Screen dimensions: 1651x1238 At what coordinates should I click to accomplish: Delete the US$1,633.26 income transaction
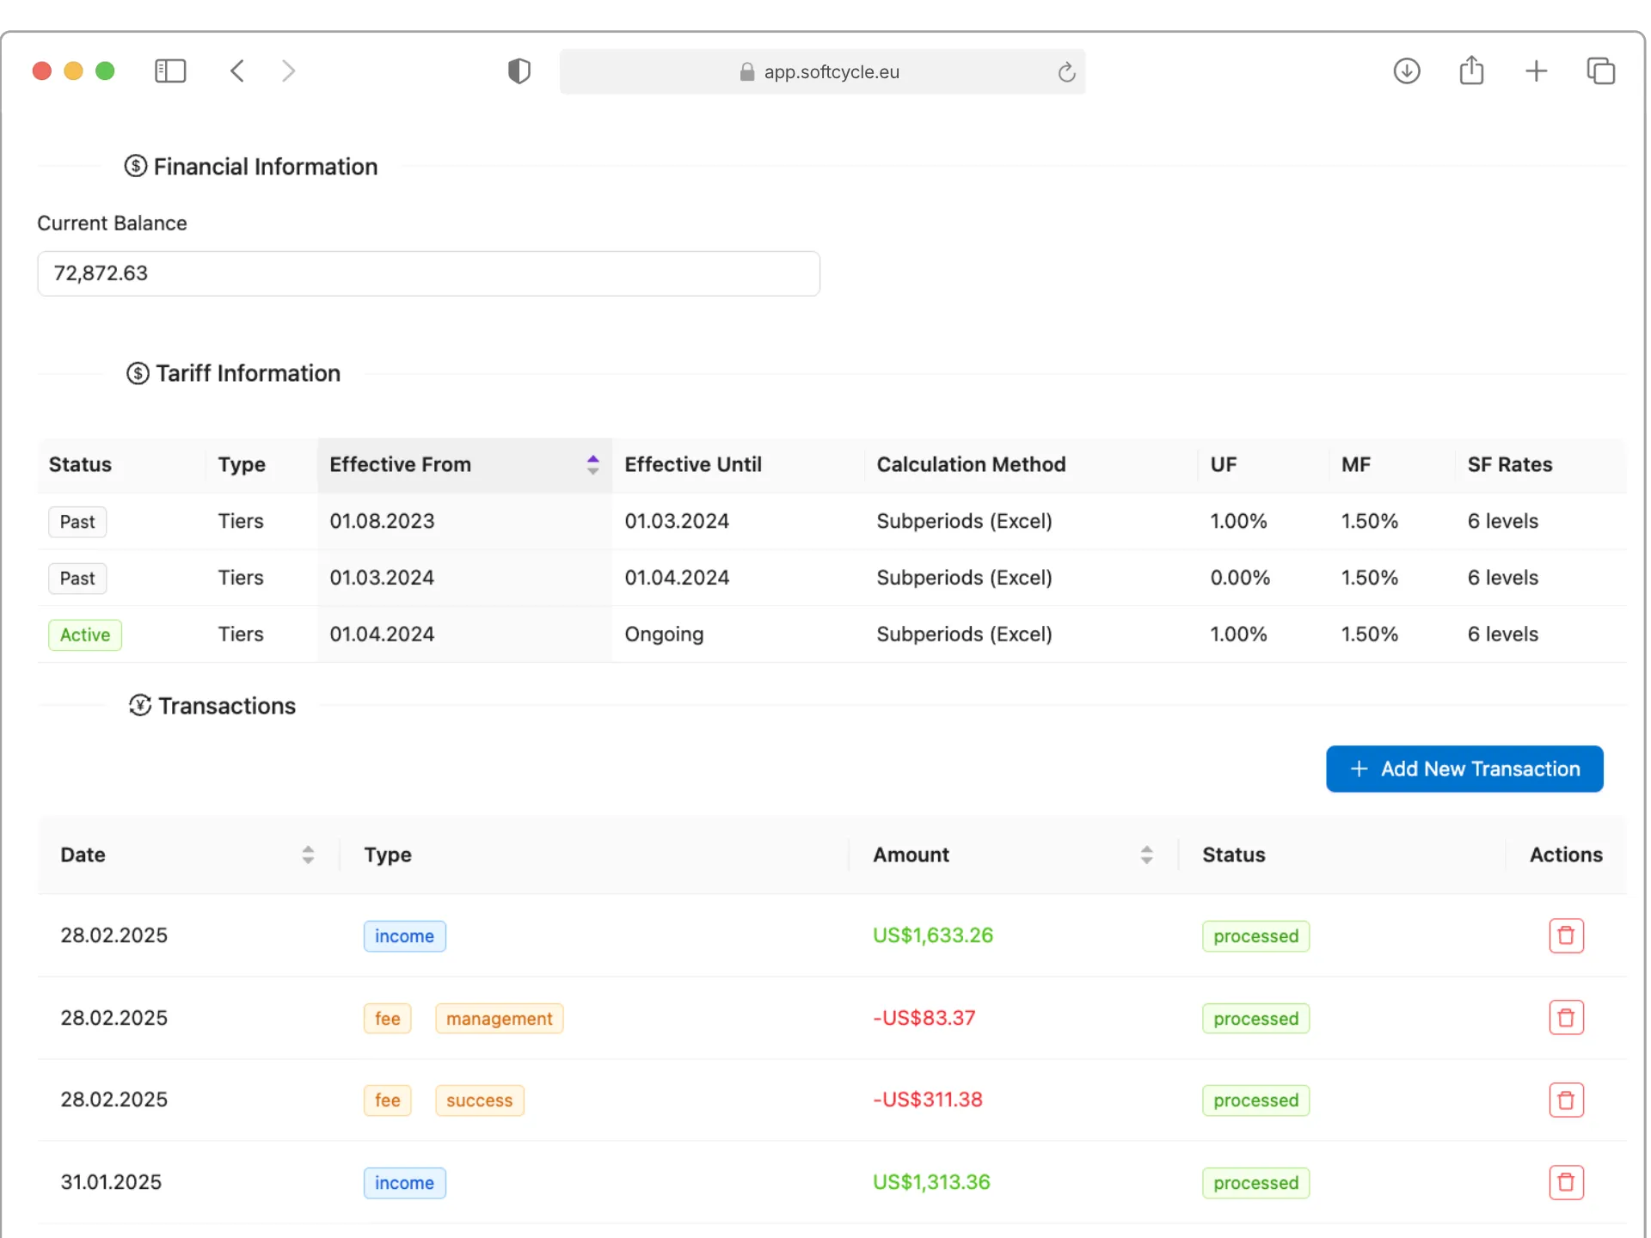(1565, 935)
